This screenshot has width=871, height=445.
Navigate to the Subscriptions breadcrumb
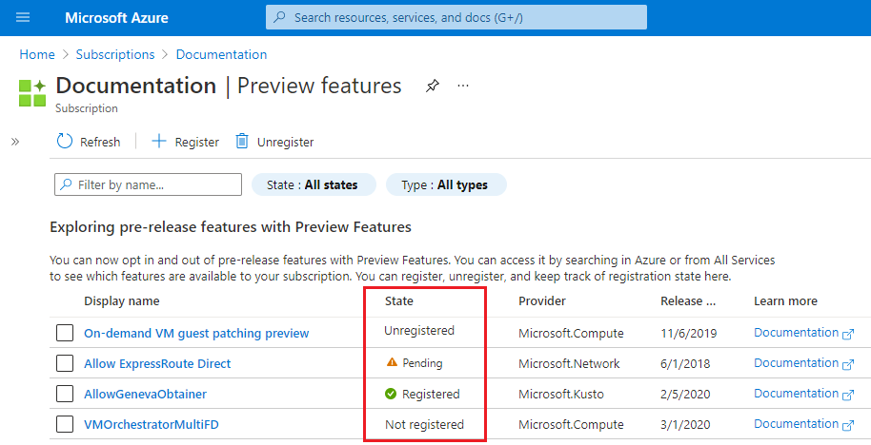(114, 54)
